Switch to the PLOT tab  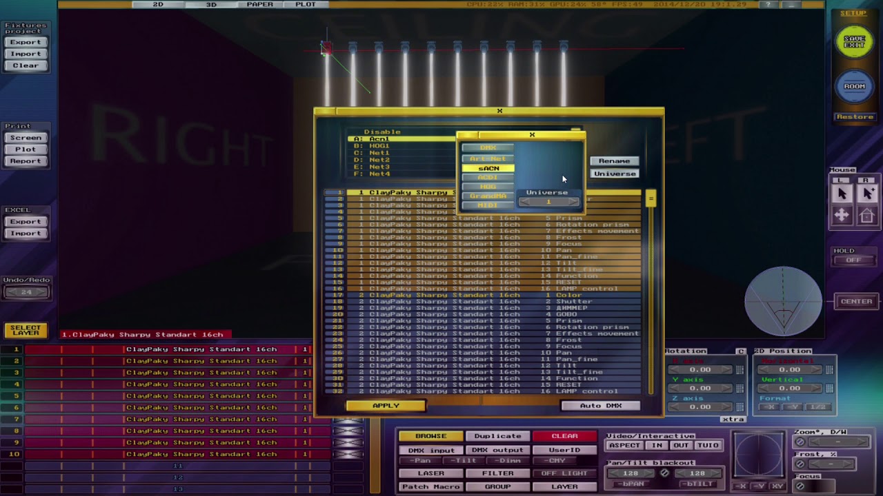tap(306, 5)
